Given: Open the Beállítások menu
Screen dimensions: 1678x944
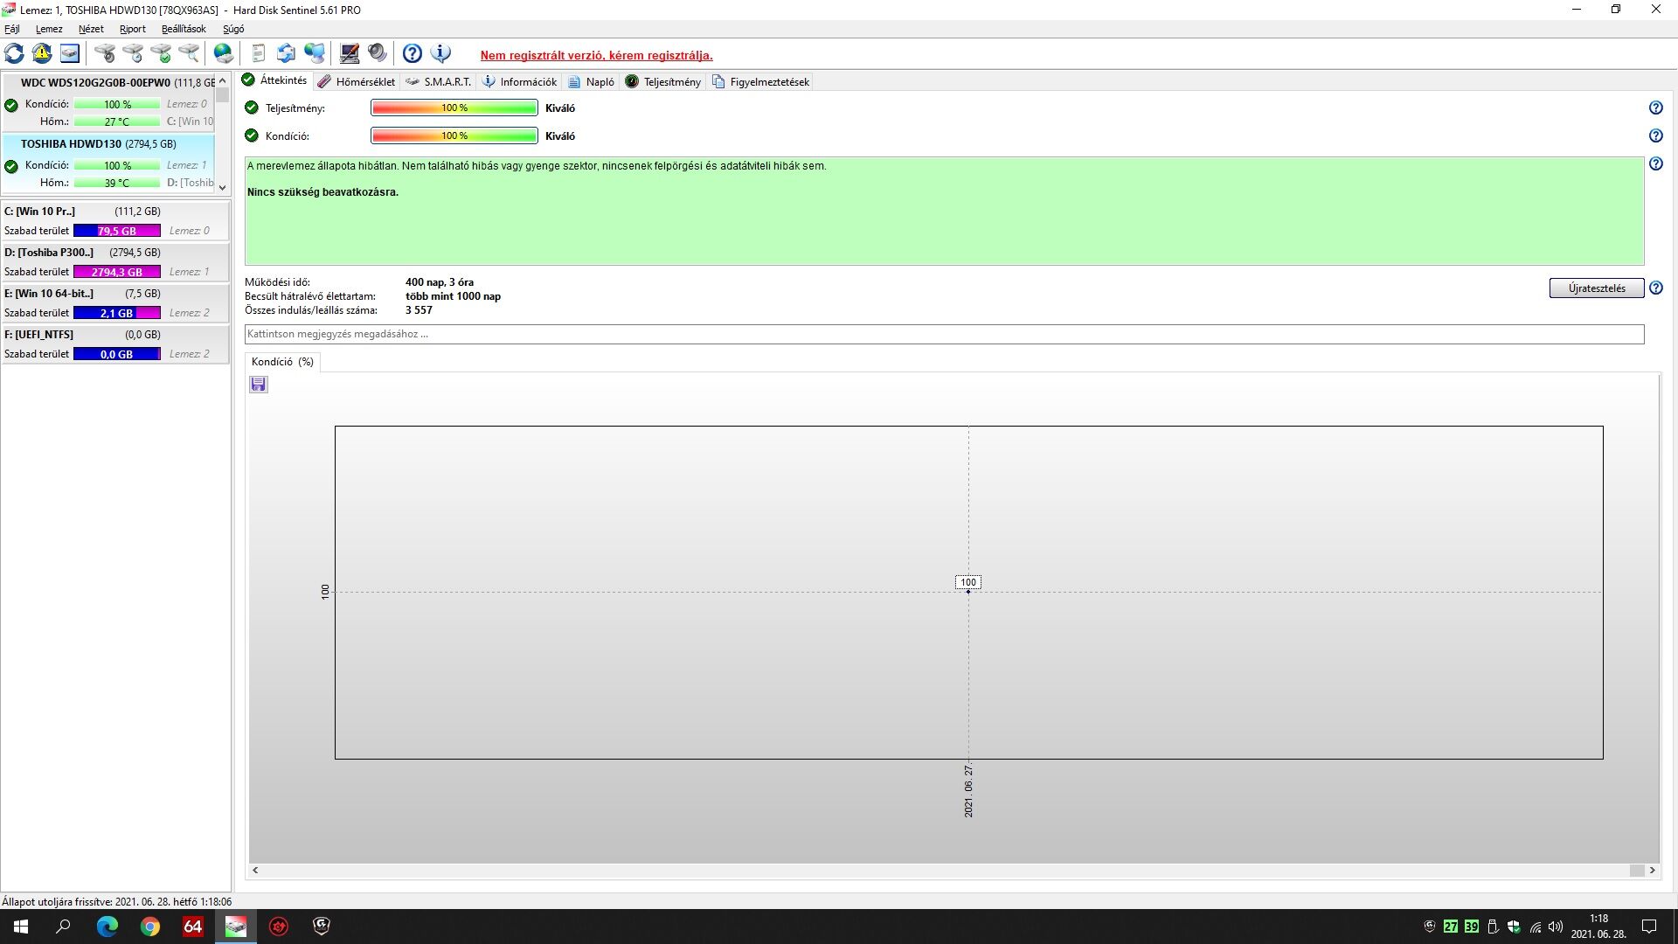Looking at the screenshot, I should (184, 29).
